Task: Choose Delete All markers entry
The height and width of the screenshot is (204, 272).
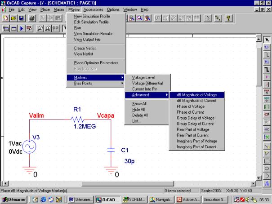Action: (x=147, y=115)
